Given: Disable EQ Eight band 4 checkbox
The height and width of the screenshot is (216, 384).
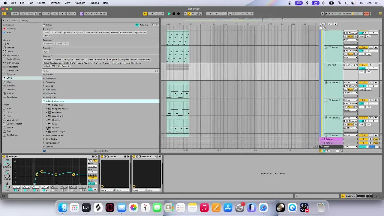Looking at the screenshot, I should click(x=44, y=190).
